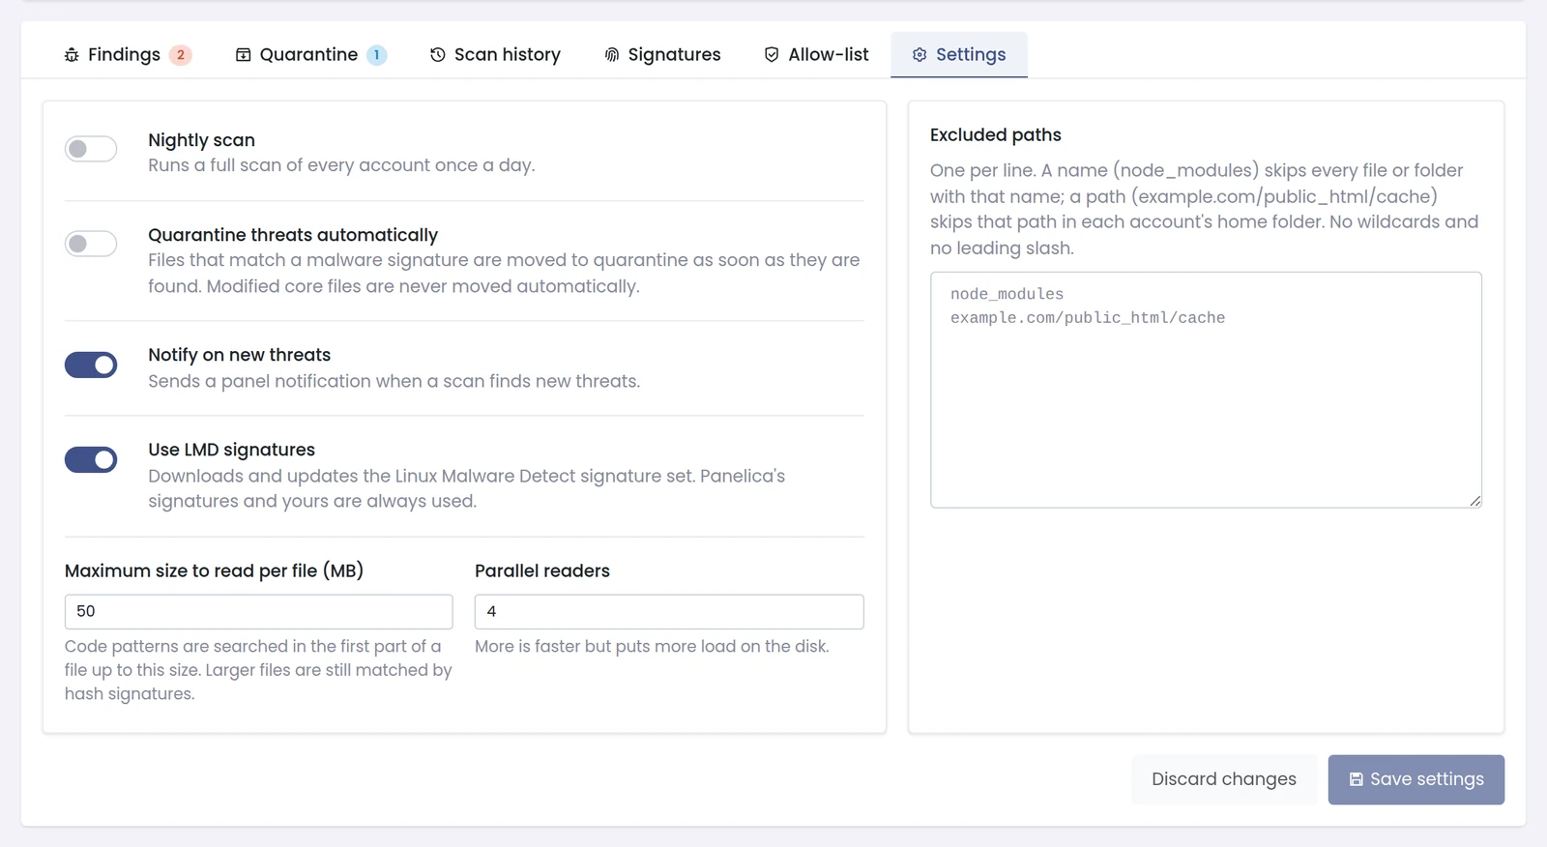This screenshot has width=1547, height=847.
Task: Click the hint 'More is faster but puts more load'
Action: 652,646
